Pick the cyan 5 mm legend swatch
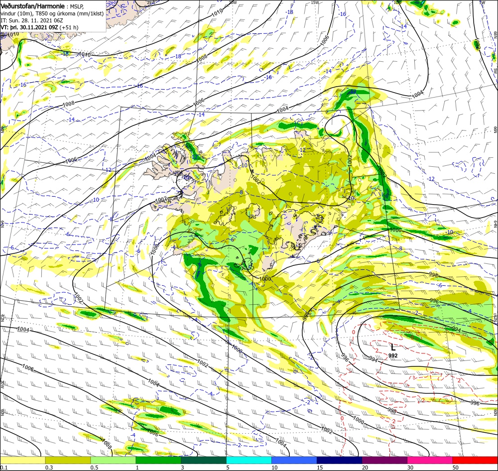This screenshot has height=471, width=498. pyautogui.click(x=249, y=460)
